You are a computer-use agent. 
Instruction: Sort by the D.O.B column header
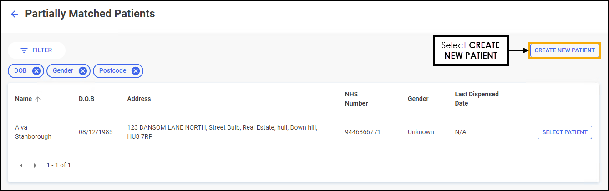tap(86, 99)
